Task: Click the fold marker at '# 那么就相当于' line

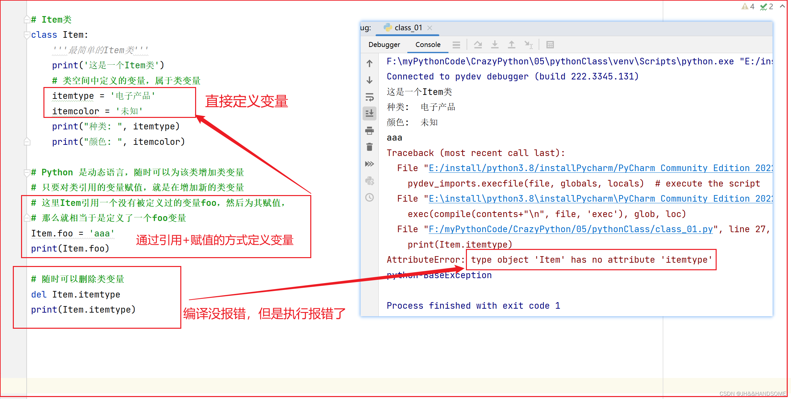Action: tap(27, 218)
